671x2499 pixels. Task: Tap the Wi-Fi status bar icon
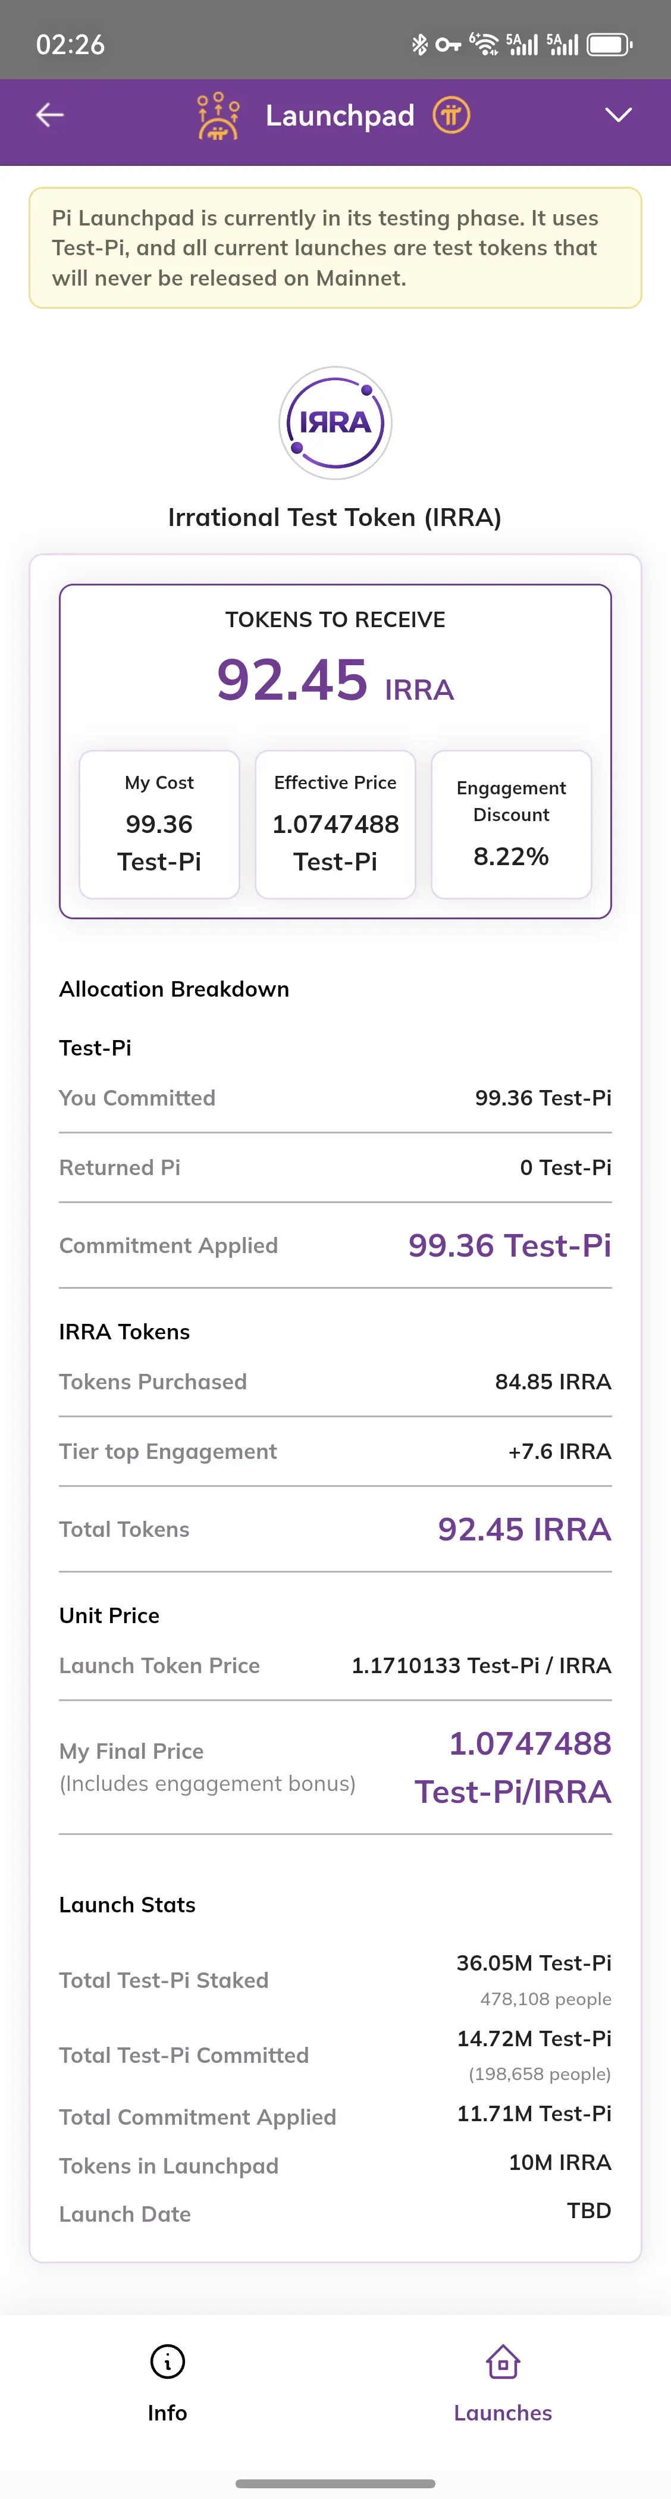tap(483, 45)
